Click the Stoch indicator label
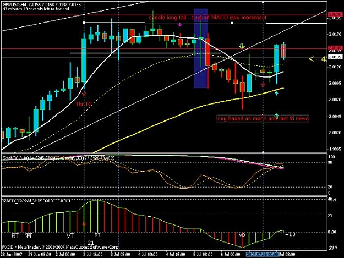The width and height of the screenshot is (344, 258). (x=58, y=158)
